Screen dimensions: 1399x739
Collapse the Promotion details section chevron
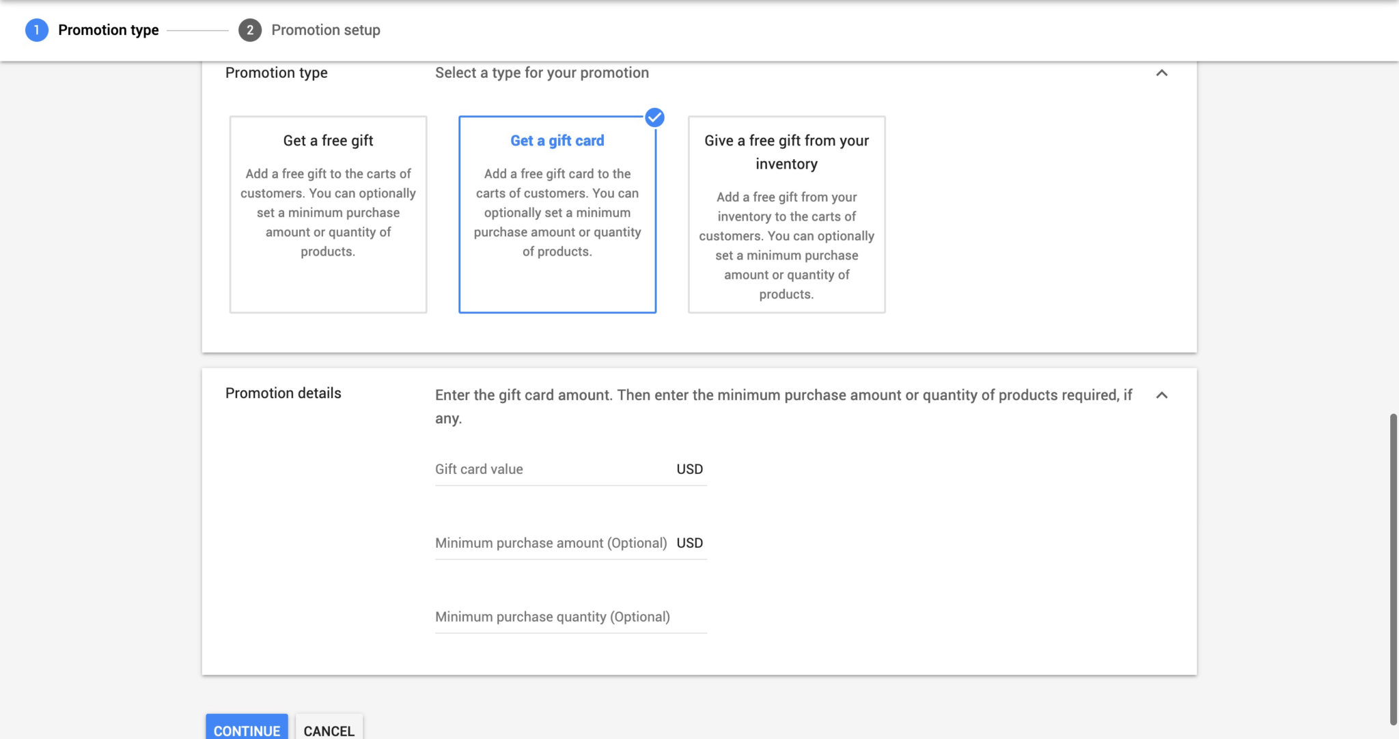coord(1161,395)
